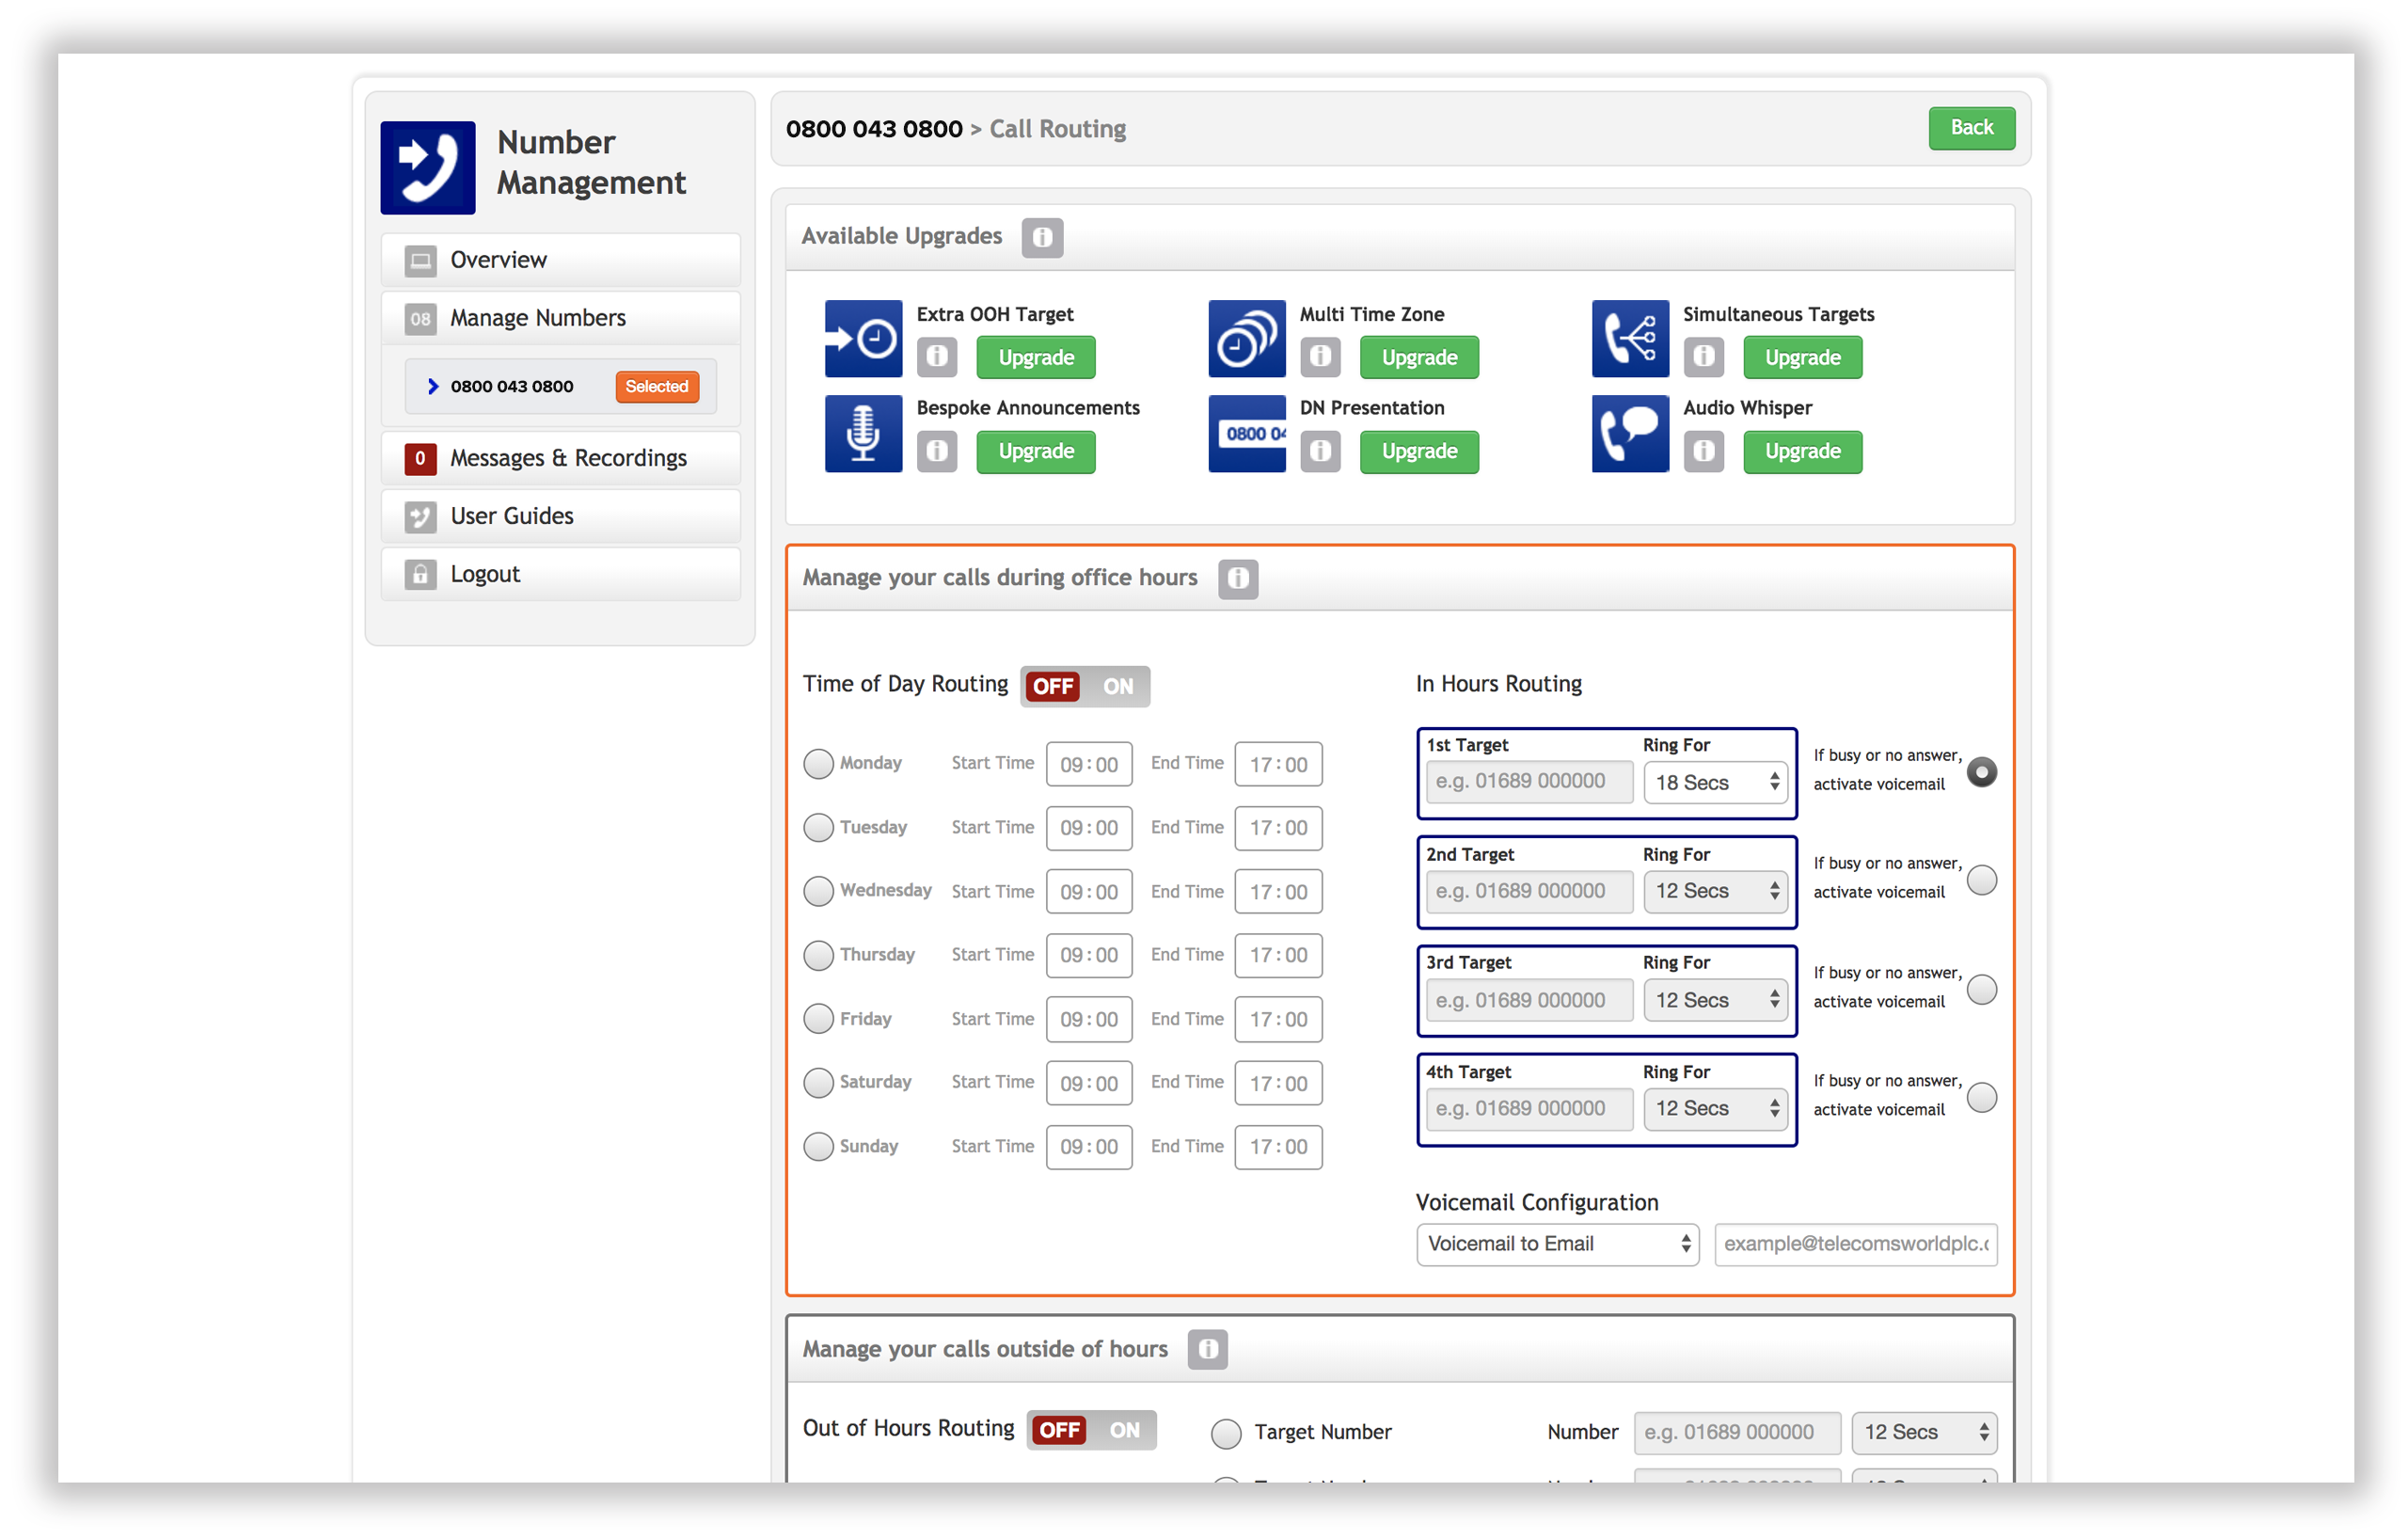Click the green Back button
Screen dimensions: 2408x1539
click(x=1971, y=128)
